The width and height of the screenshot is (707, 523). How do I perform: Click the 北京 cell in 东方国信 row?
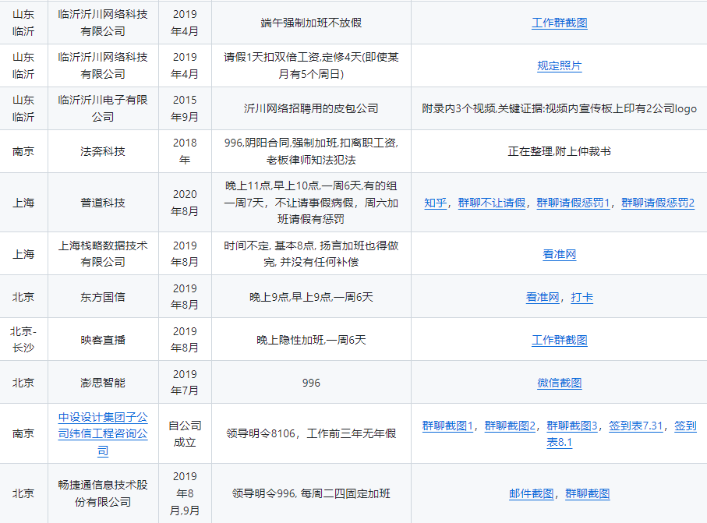23,297
